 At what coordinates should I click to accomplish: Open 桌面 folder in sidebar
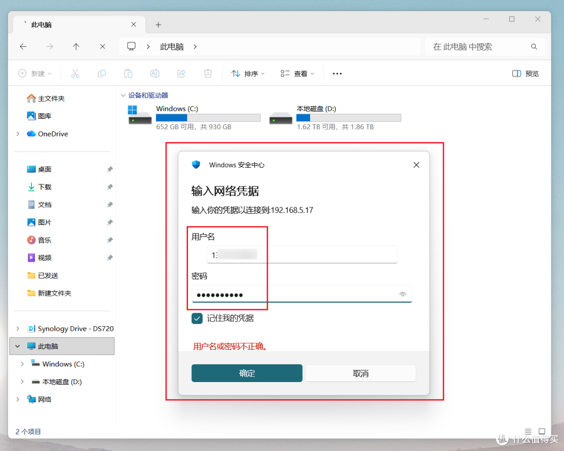(x=39, y=169)
